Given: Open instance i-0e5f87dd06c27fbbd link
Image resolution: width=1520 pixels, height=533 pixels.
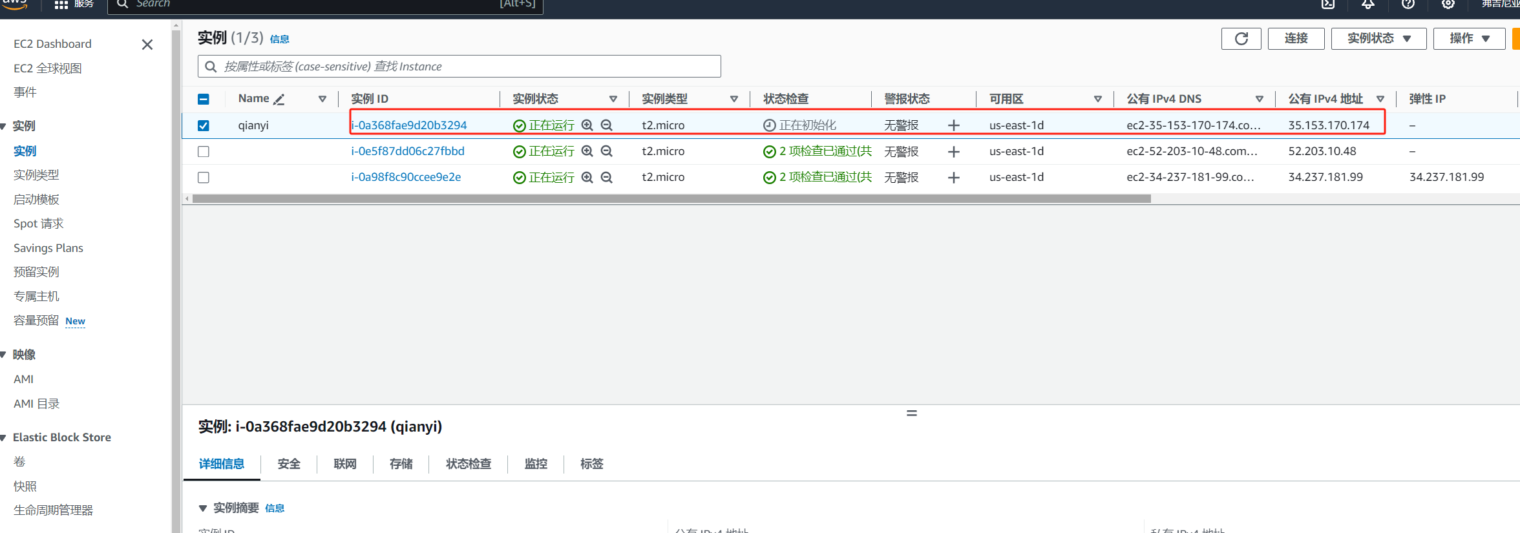Looking at the screenshot, I should click(408, 151).
